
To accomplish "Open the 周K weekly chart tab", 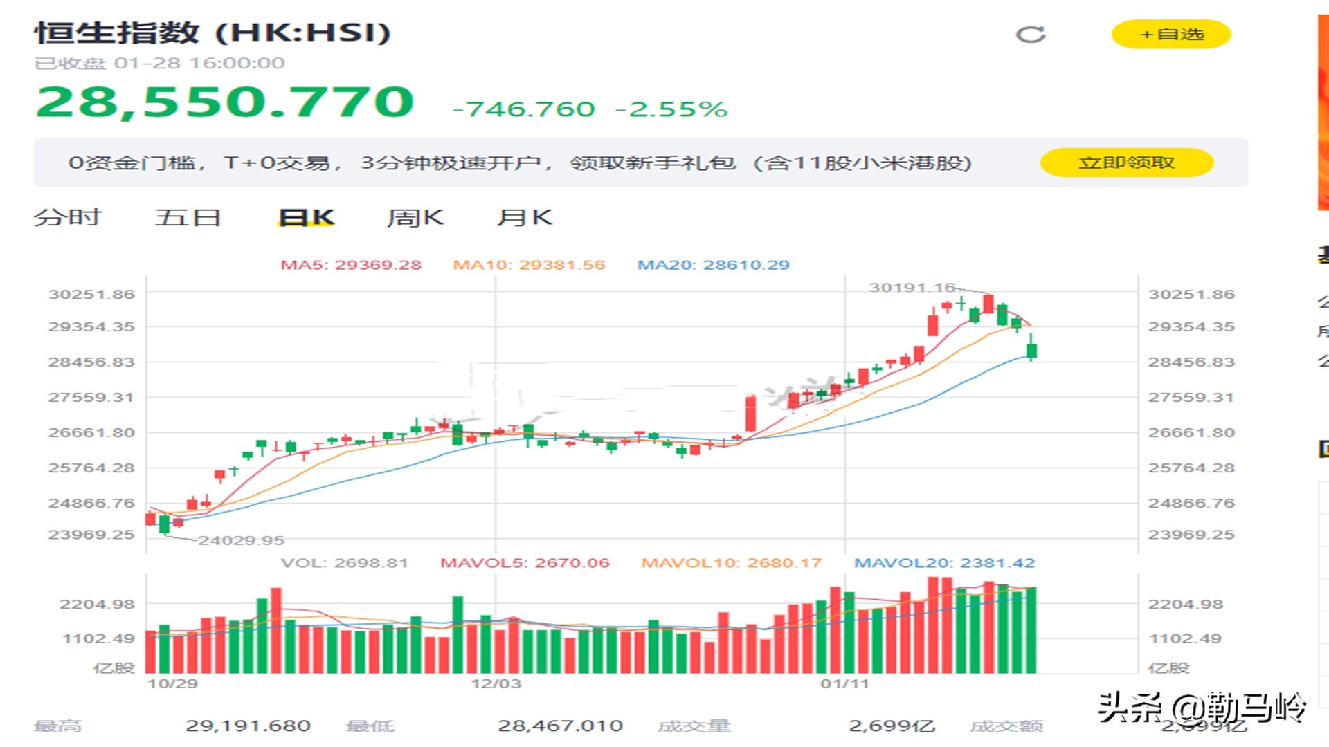I will [415, 217].
